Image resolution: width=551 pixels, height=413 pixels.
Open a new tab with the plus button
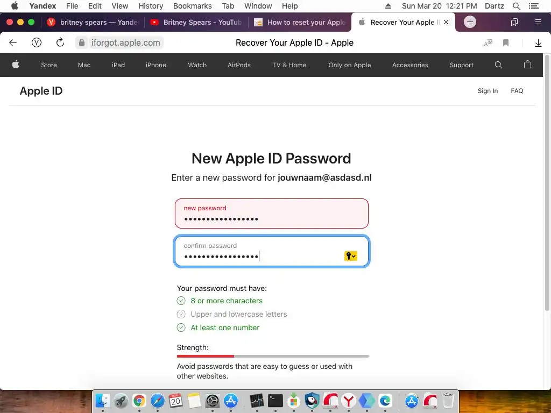pyautogui.click(x=470, y=22)
